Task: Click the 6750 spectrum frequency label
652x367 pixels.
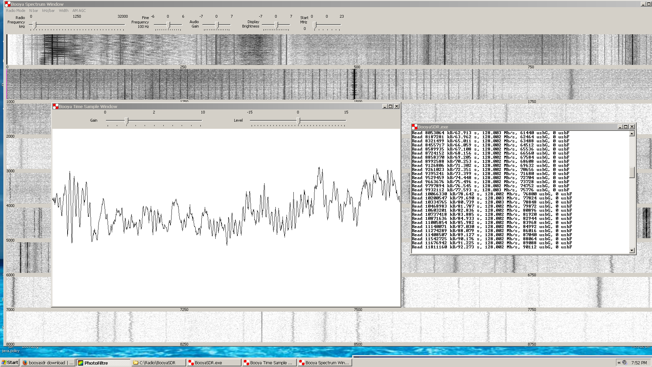Action: (532, 275)
